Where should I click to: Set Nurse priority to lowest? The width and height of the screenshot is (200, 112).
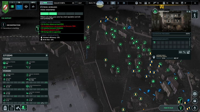pyautogui.click(x=31, y=103)
